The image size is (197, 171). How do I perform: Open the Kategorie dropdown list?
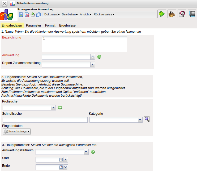pos(140,120)
